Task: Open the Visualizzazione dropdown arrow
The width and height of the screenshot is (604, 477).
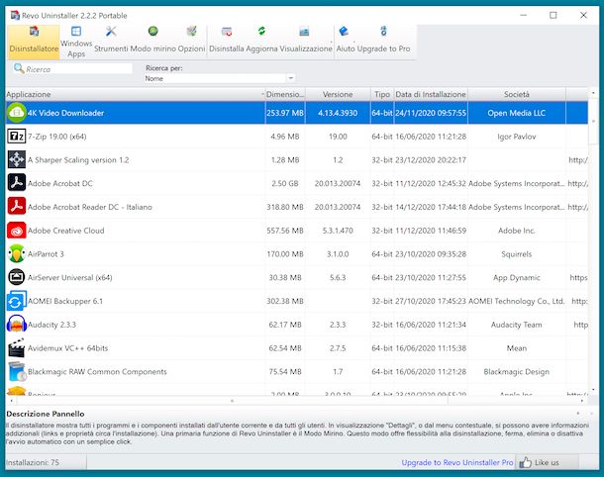Action: pos(332,42)
